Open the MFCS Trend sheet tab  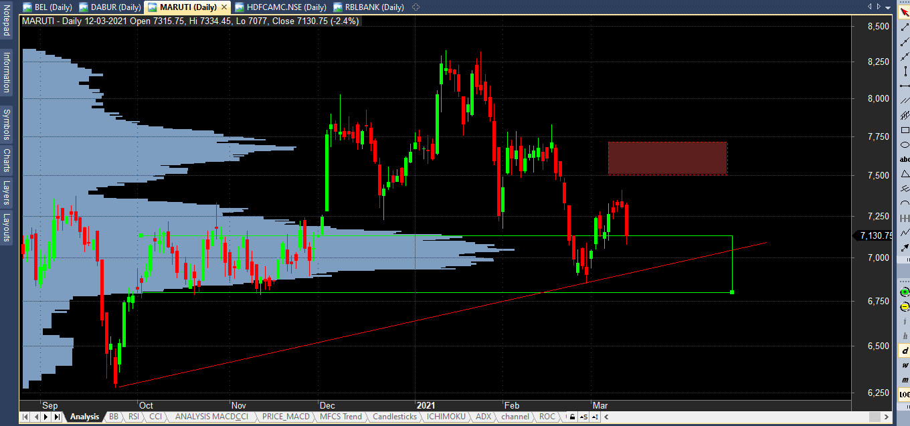pos(341,417)
